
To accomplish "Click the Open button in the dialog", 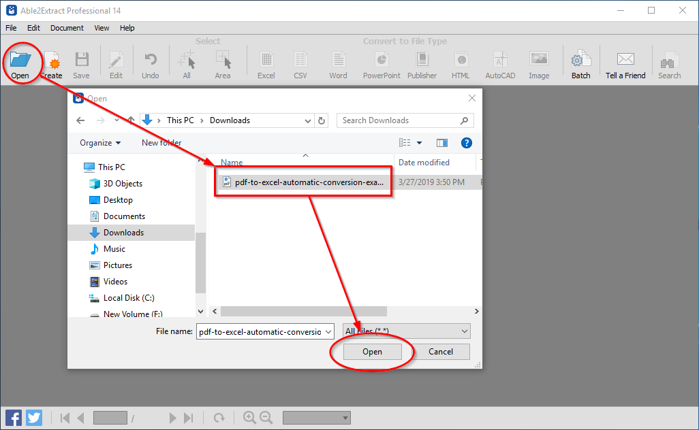I will (372, 352).
